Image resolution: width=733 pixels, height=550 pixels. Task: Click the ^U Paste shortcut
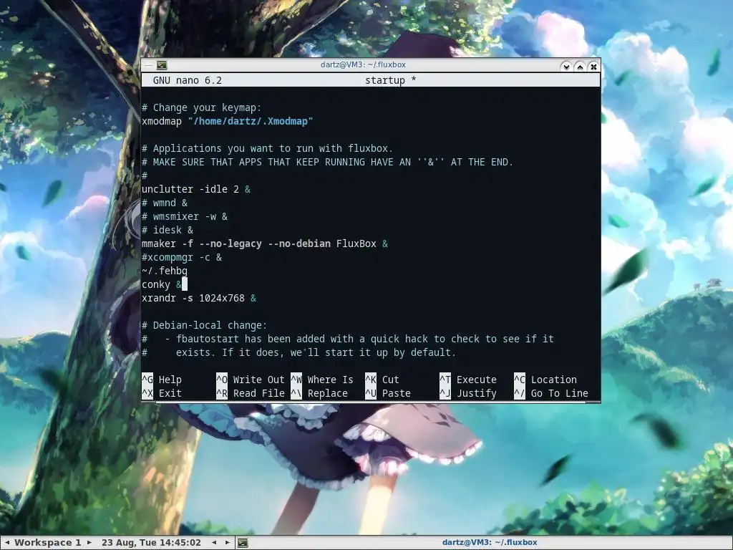(387, 393)
